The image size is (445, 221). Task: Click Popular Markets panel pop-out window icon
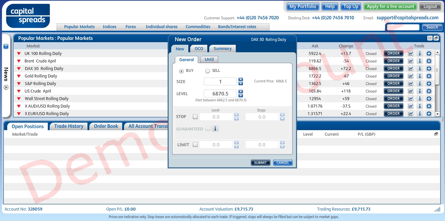pyautogui.click(x=436, y=38)
